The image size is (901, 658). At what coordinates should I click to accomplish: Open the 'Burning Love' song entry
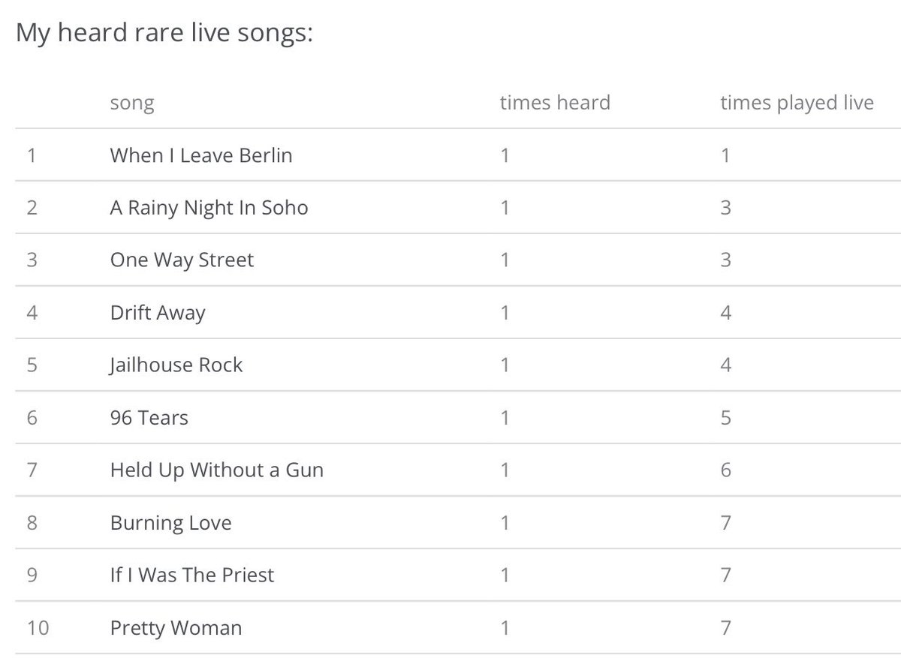tap(170, 523)
